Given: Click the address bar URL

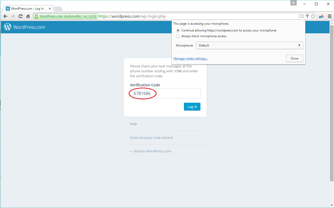Looking at the screenshot, I should [x=132, y=16].
